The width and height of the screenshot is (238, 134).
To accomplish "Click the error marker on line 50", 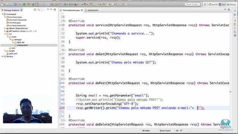I will tap(60, 108).
